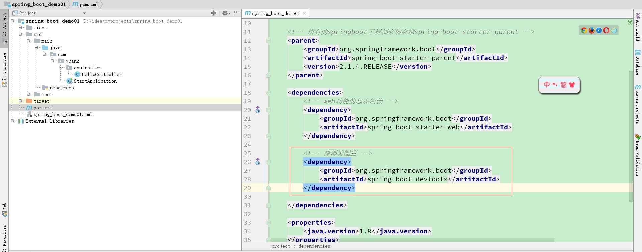Collapse the main folder
Viewport: 642px width, 252px height.
[28, 41]
